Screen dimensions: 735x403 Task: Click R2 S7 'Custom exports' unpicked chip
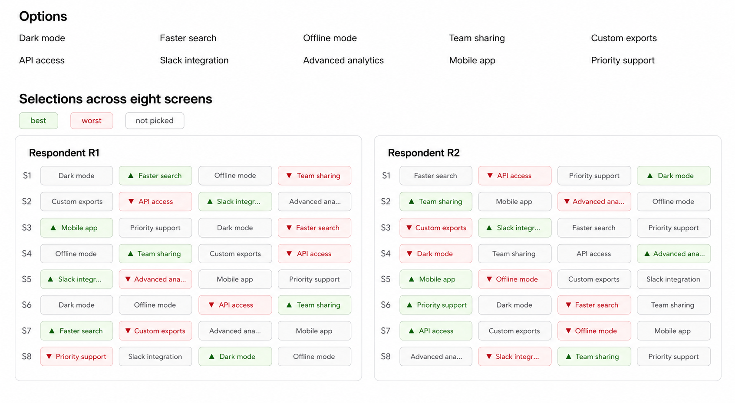515,331
